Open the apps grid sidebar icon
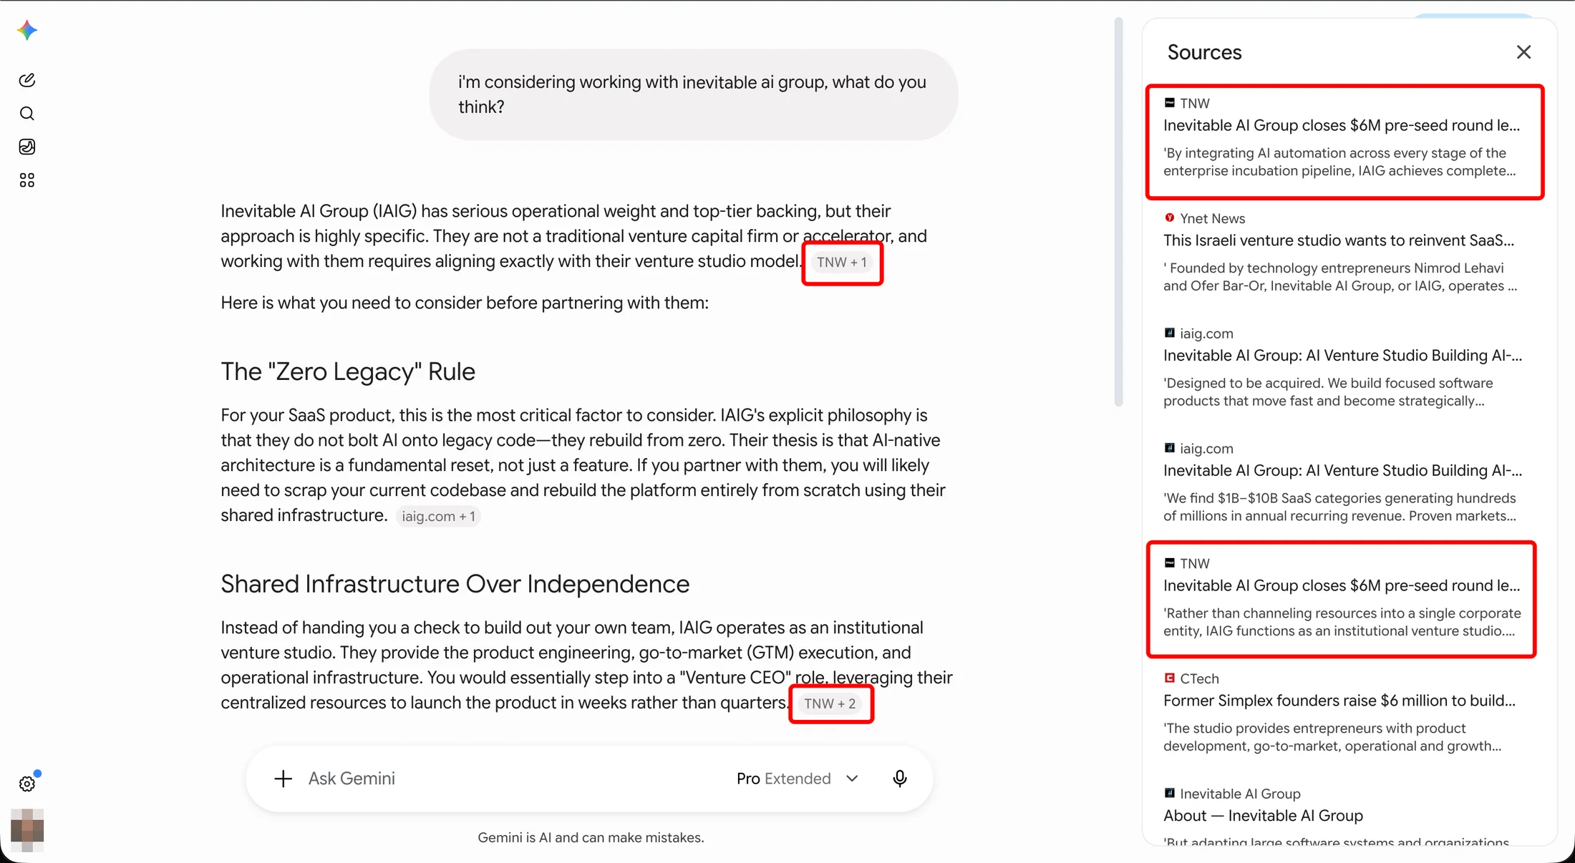 (x=27, y=180)
